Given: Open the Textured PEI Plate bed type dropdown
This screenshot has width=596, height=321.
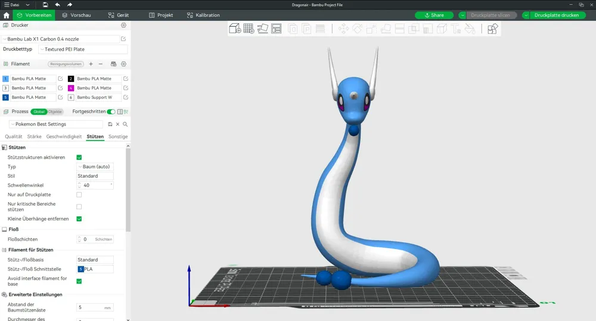Looking at the screenshot, I should 83,49.
